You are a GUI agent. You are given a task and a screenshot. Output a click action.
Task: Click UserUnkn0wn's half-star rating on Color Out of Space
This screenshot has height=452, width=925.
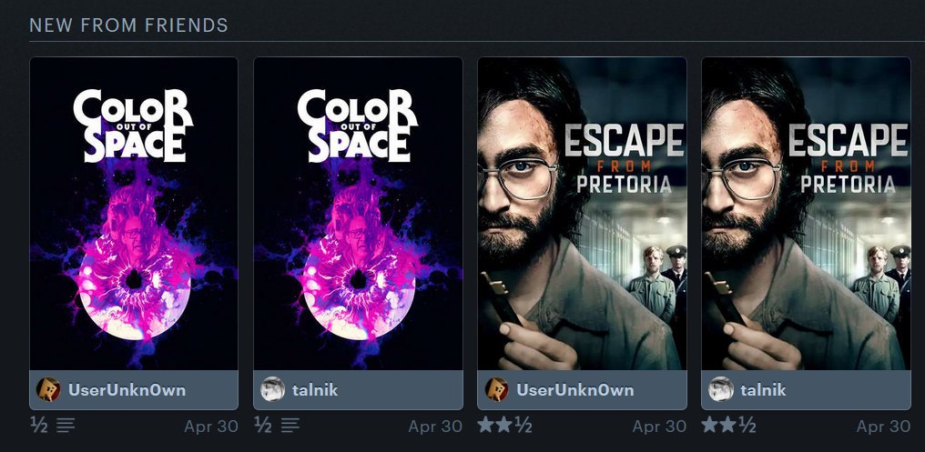coord(39,425)
